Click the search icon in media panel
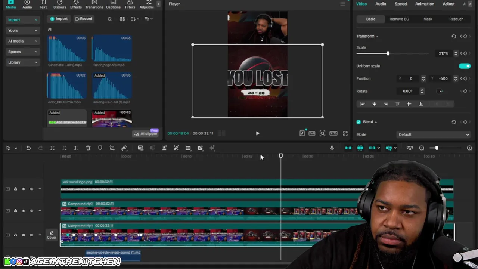Image resolution: width=478 pixels, height=269 pixels. coord(109,19)
